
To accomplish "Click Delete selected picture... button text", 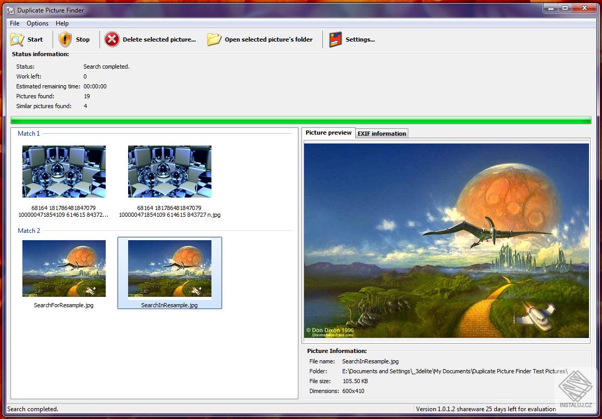I will pos(159,40).
